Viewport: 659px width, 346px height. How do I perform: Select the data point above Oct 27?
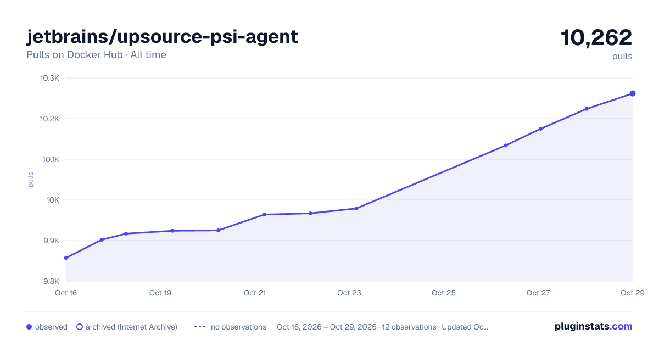(541, 129)
